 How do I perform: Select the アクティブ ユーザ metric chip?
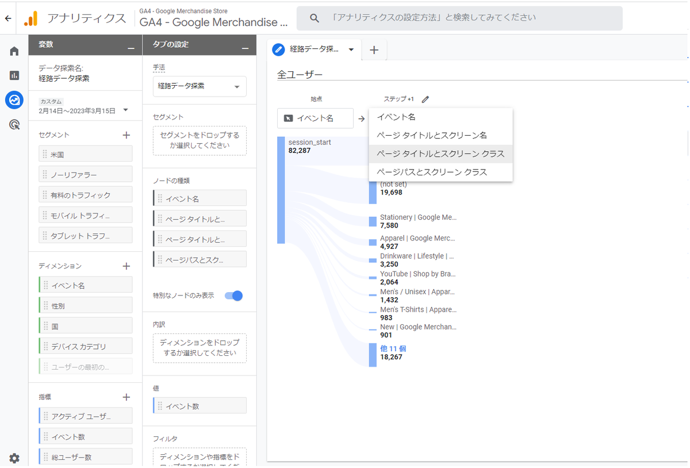tap(86, 416)
